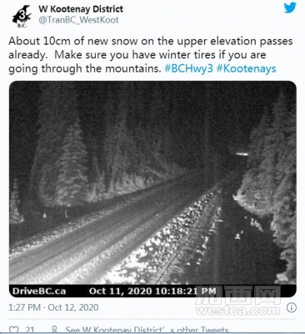Image resolution: width=305 pixels, height=334 pixels.
Task: Open the W Kootenay District profile name
Action: tap(81, 9)
